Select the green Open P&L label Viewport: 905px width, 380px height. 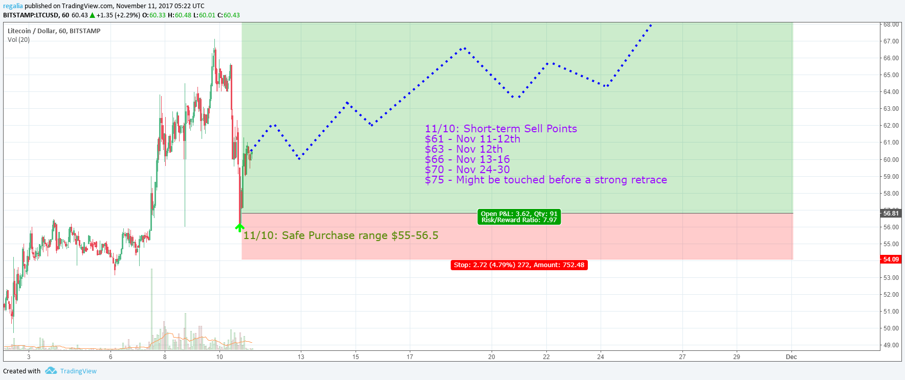tap(519, 217)
